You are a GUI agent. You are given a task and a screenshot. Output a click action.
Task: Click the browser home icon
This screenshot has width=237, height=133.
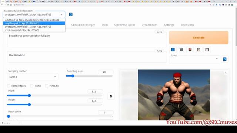coord(11,5)
